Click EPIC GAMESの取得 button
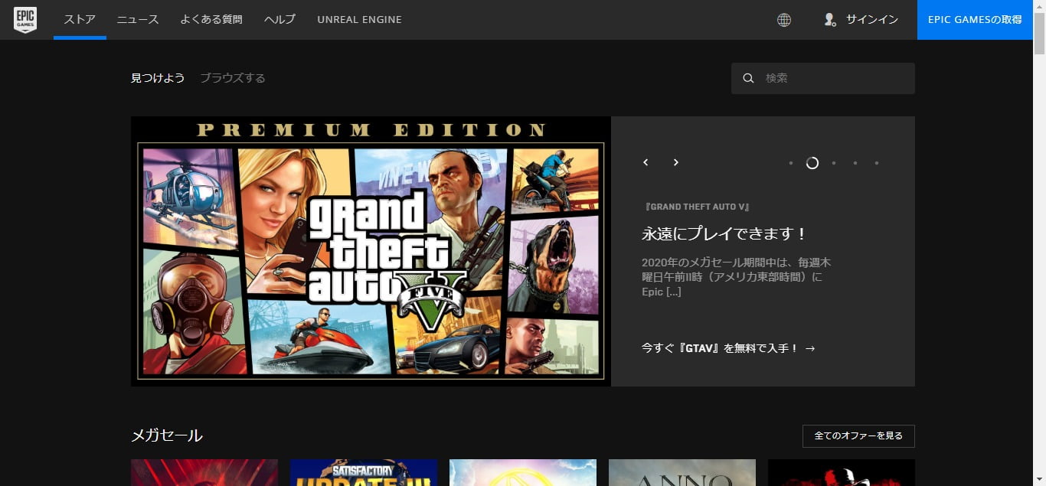This screenshot has height=486, width=1046. click(x=975, y=20)
